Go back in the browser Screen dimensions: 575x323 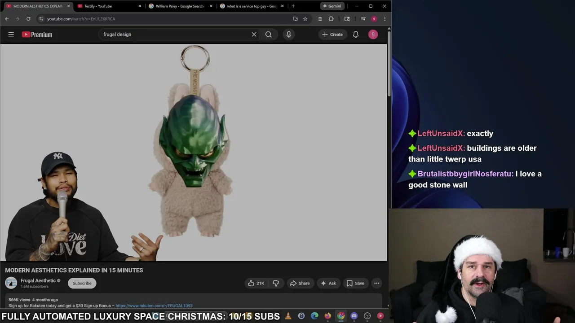pos(7,19)
